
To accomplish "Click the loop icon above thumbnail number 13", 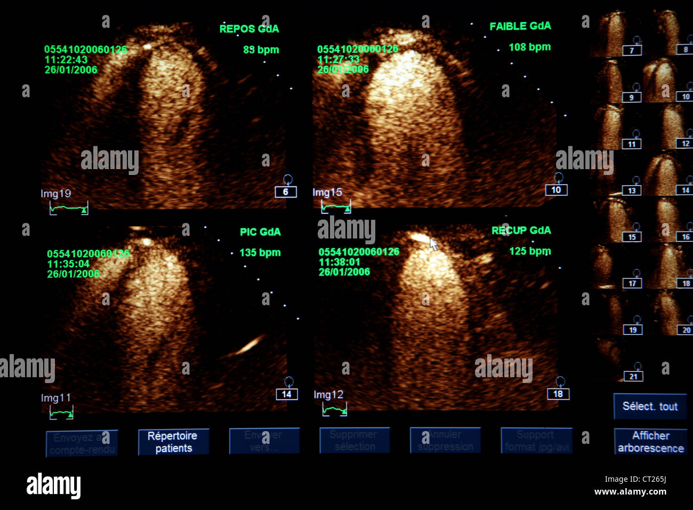I will [636, 180].
